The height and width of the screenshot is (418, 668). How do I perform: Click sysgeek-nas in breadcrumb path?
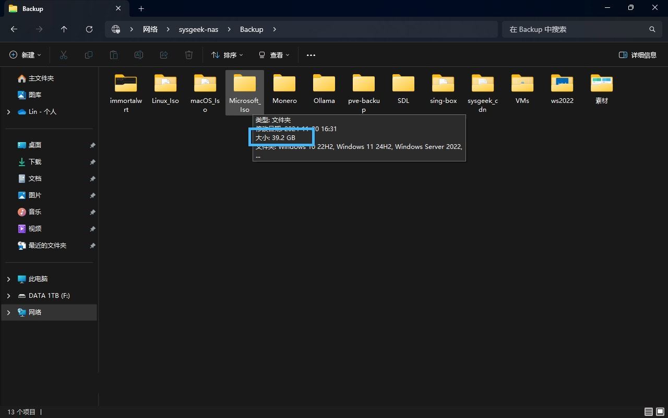coord(198,29)
